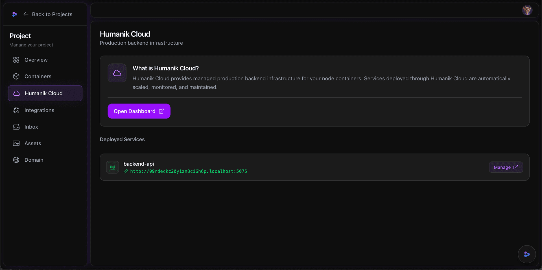This screenshot has width=542, height=270.
Task: Select the Domain globe icon
Action: point(16,160)
